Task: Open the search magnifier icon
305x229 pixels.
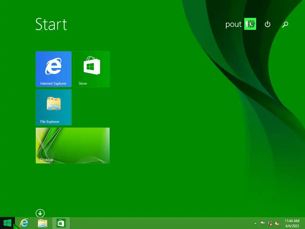Action: (x=285, y=24)
